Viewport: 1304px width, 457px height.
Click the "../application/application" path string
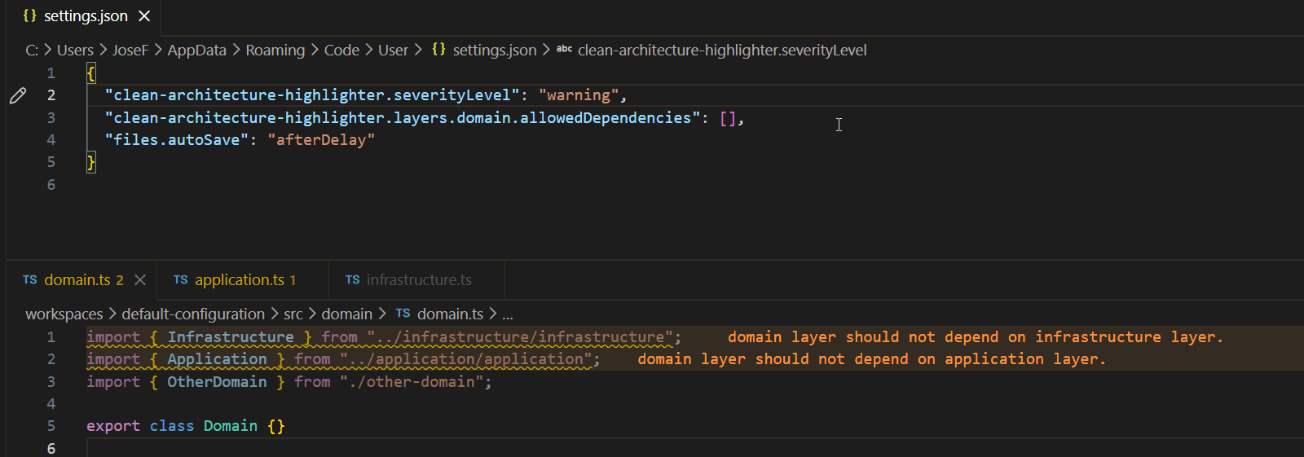coord(466,359)
